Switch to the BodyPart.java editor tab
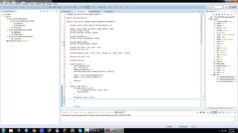This screenshot has width=238, height=133. [94, 11]
